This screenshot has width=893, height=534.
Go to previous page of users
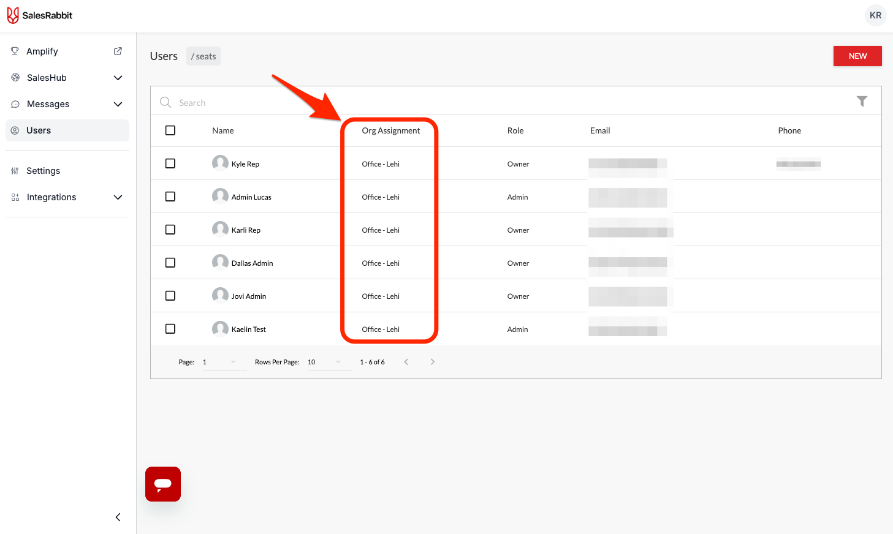pos(406,362)
